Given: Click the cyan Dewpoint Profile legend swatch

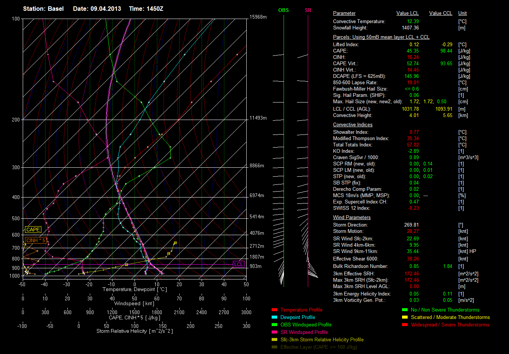Looking at the screenshot, I should point(274,317).
